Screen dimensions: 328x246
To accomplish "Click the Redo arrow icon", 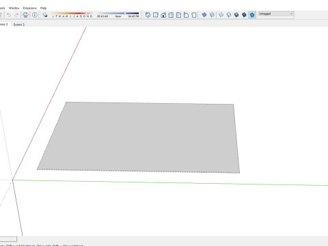I will [16, 15].
